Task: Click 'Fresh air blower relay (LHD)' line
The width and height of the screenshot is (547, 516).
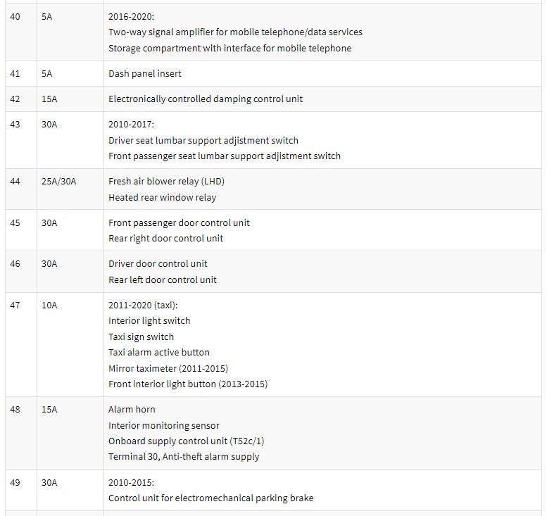Action: point(166,182)
